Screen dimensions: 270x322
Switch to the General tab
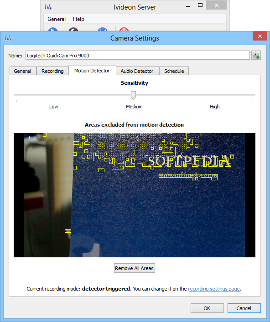pos(22,71)
